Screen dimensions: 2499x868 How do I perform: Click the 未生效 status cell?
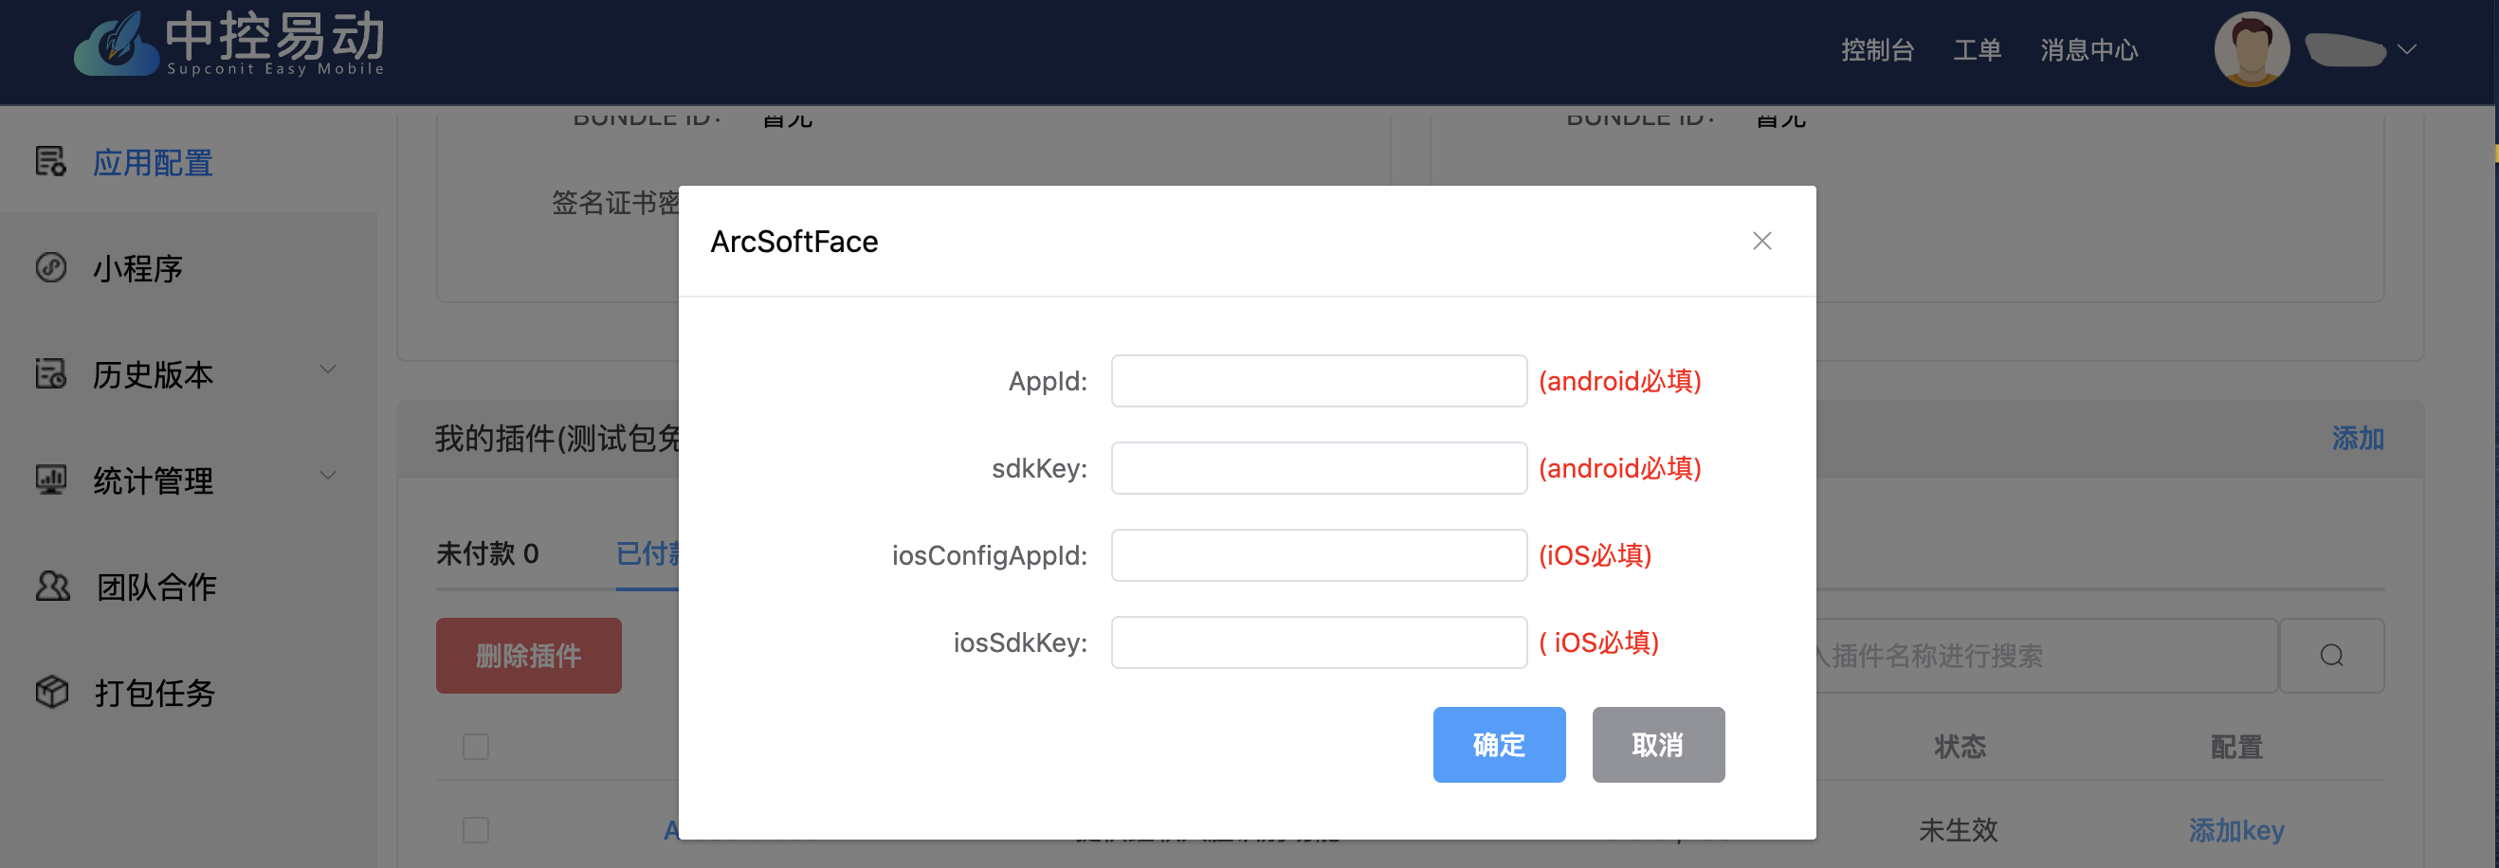[x=1958, y=830]
